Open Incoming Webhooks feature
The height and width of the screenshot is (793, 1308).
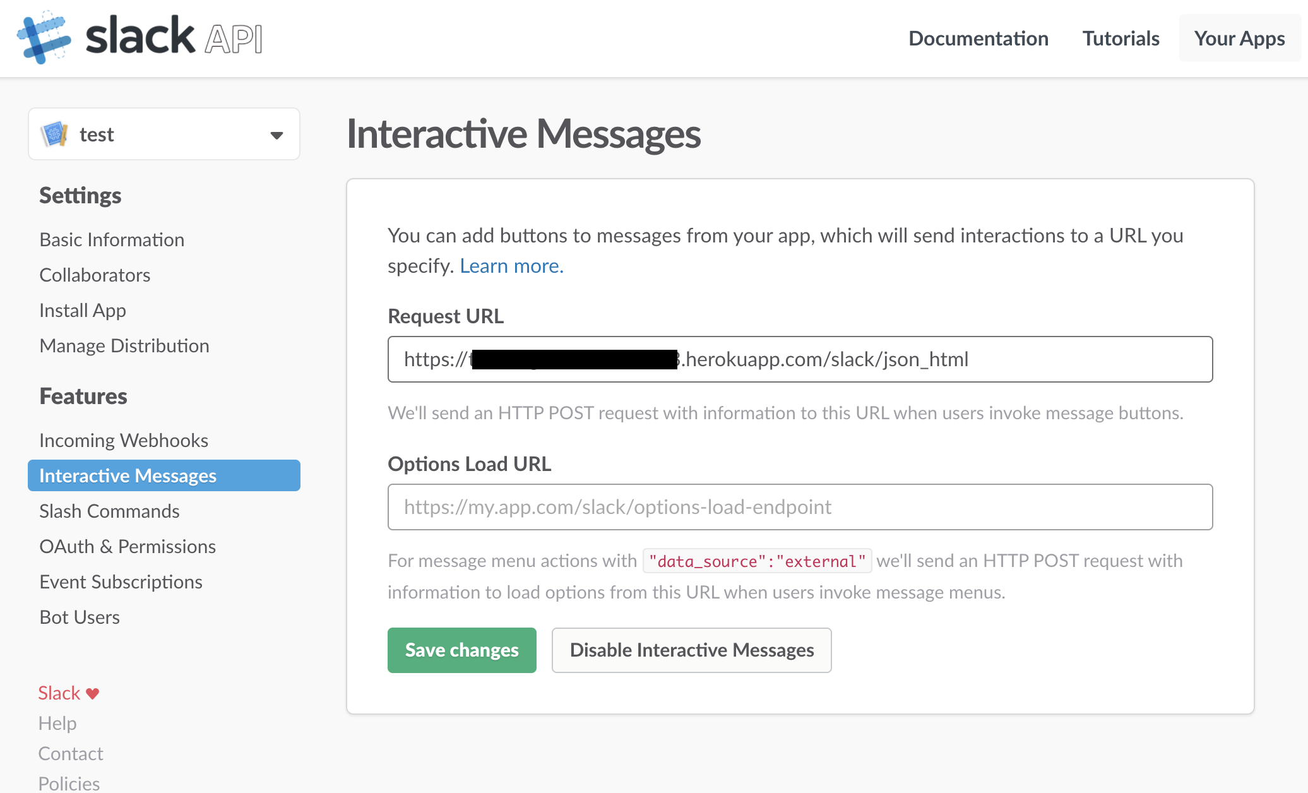tap(124, 440)
